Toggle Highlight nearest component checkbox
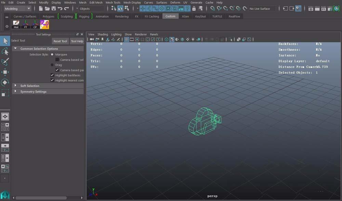342x201 pixels. pyautogui.click(x=52, y=80)
